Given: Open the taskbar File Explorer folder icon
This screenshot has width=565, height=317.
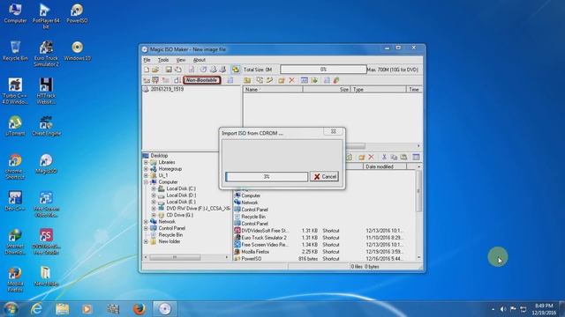Looking at the screenshot, I should tap(62, 309).
